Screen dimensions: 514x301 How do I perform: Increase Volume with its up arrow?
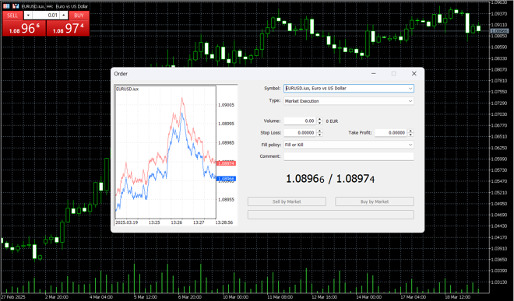(320, 119)
